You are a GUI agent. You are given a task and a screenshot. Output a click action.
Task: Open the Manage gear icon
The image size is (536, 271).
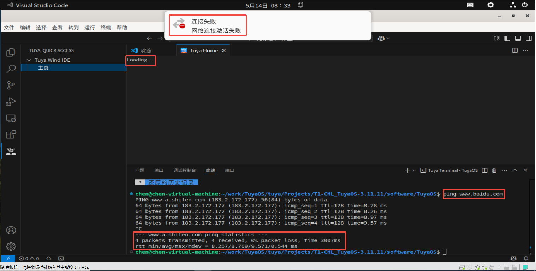pos(11,246)
